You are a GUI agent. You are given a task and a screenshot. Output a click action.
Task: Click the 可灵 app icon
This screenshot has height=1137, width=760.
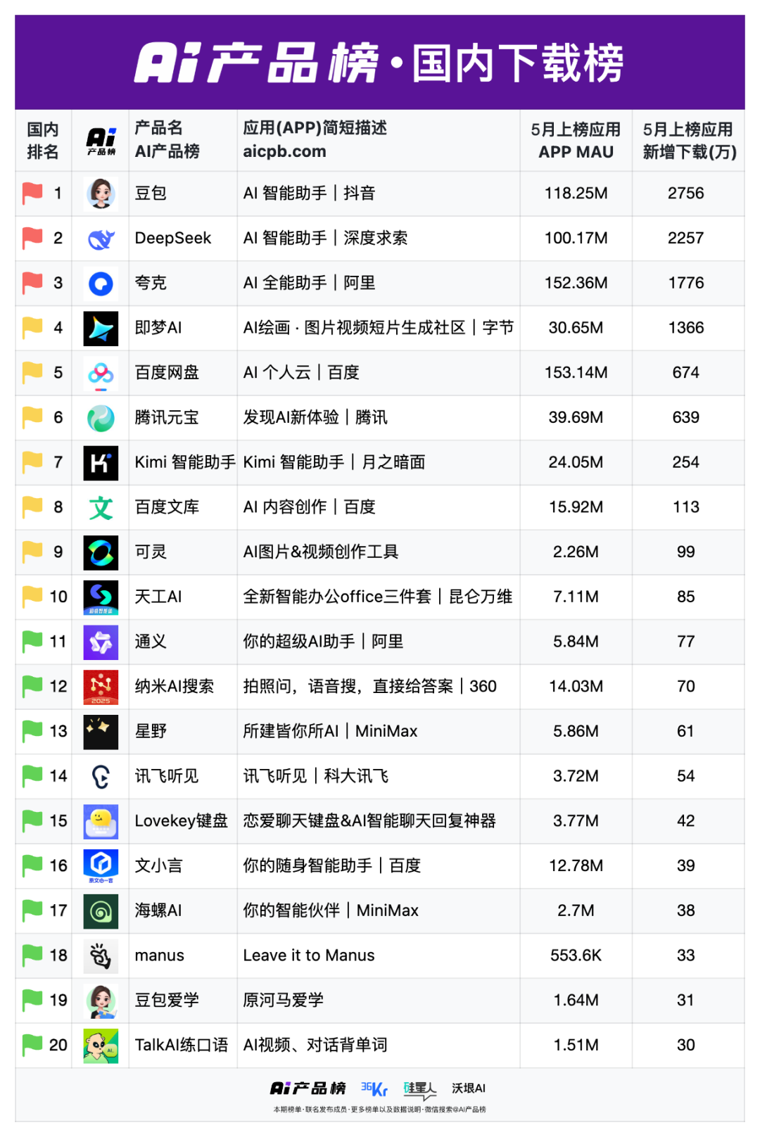click(101, 552)
